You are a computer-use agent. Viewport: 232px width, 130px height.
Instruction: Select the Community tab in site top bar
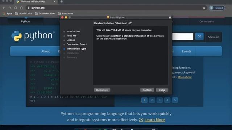[x=206, y=21]
